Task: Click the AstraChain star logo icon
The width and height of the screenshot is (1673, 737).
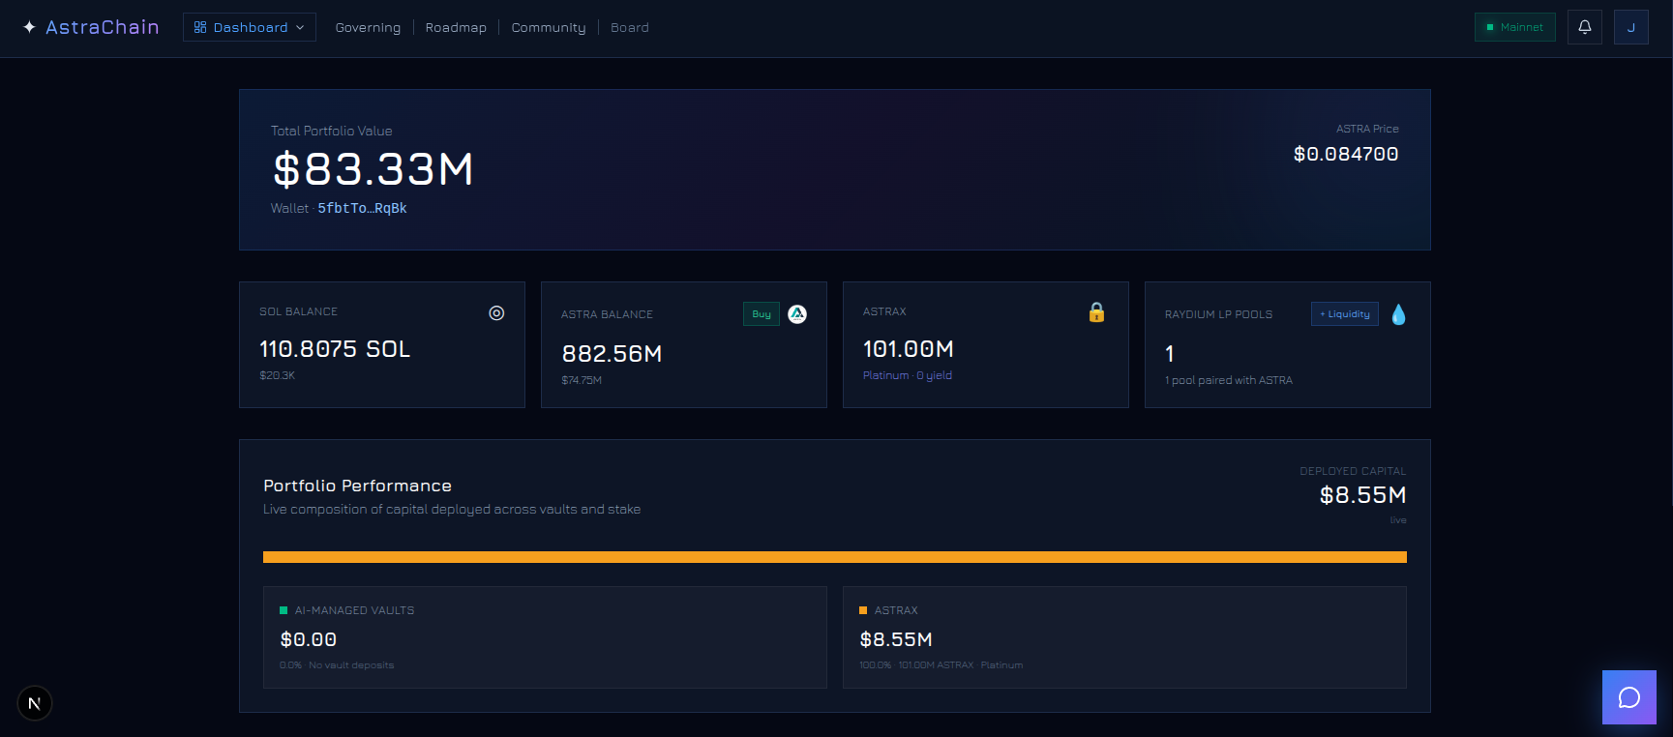Action: [x=29, y=27]
